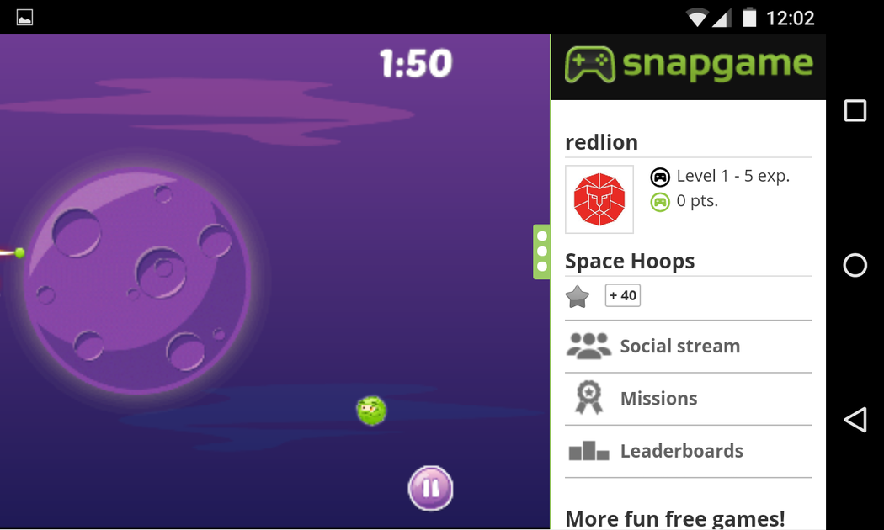Tap the Android back triangle button

click(855, 420)
